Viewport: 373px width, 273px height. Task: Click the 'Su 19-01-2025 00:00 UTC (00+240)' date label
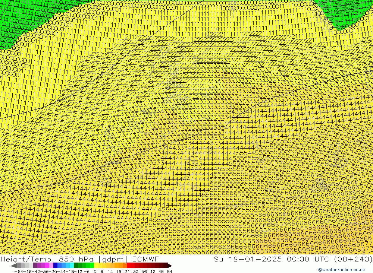click(x=293, y=259)
